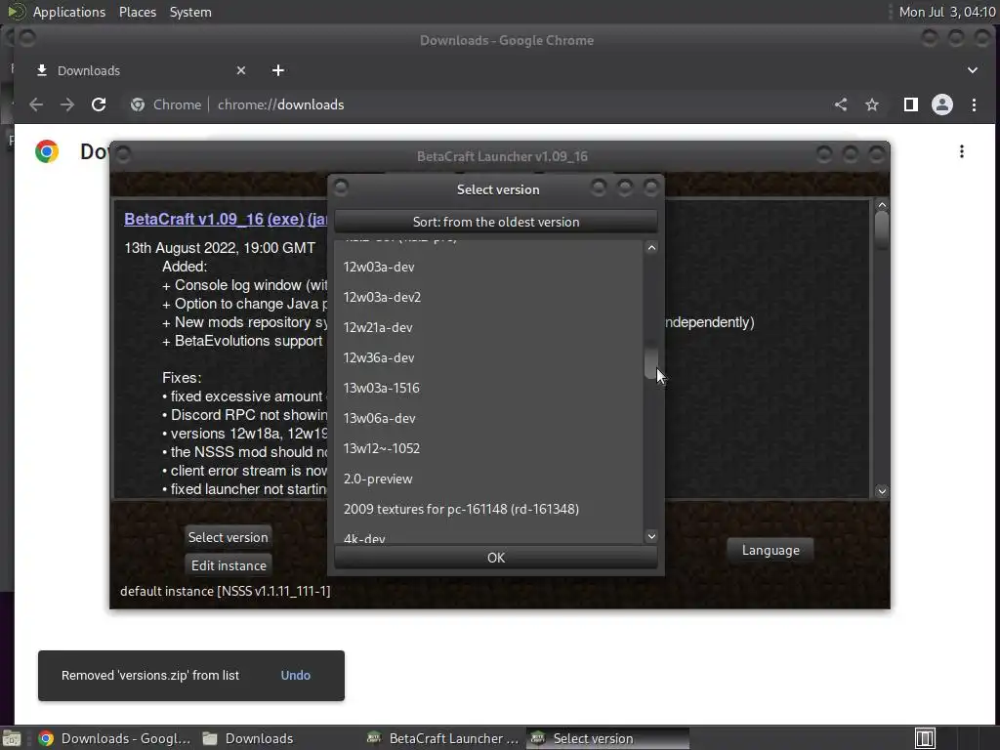This screenshot has width=1000, height=750.
Task: Click the Select version button in launcher
Action: coord(228,537)
